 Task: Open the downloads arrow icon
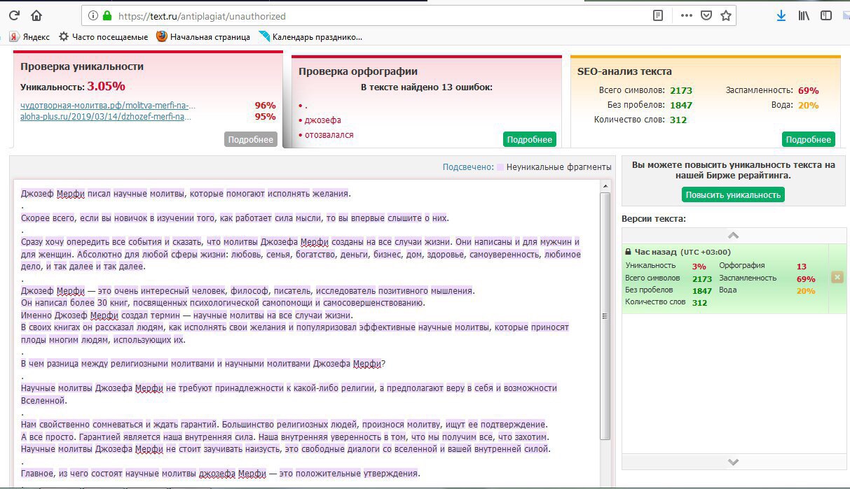781,15
